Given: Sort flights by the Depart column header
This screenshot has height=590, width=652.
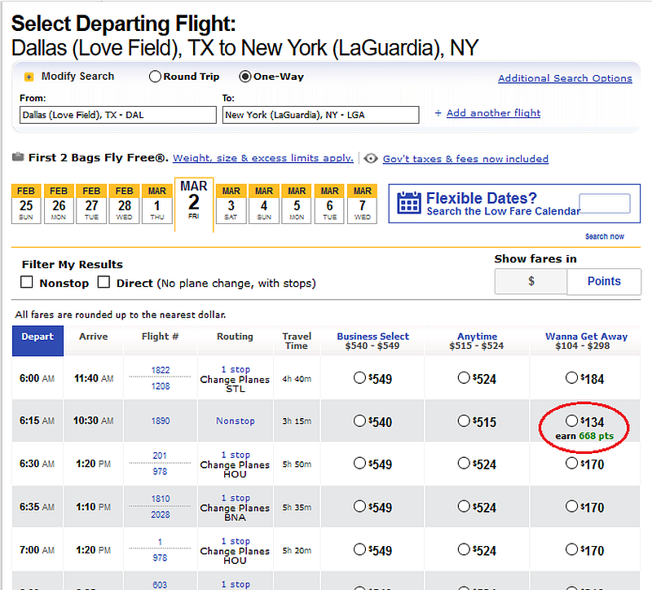Looking at the screenshot, I should [37, 337].
